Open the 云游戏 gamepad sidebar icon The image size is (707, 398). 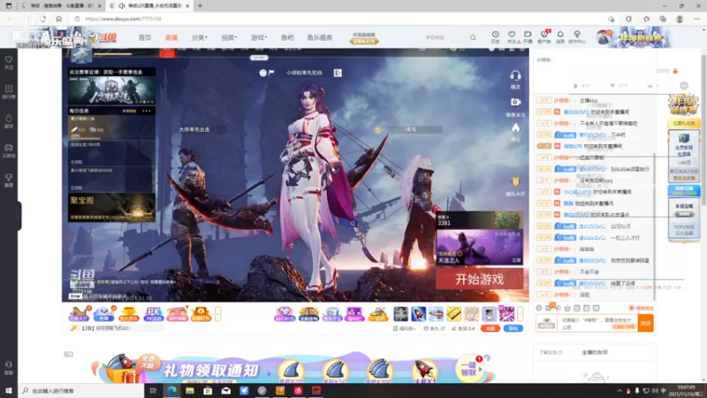pyautogui.click(x=9, y=150)
